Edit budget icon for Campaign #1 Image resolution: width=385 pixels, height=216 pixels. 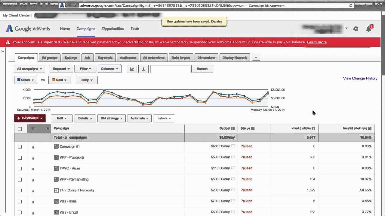[233, 146]
